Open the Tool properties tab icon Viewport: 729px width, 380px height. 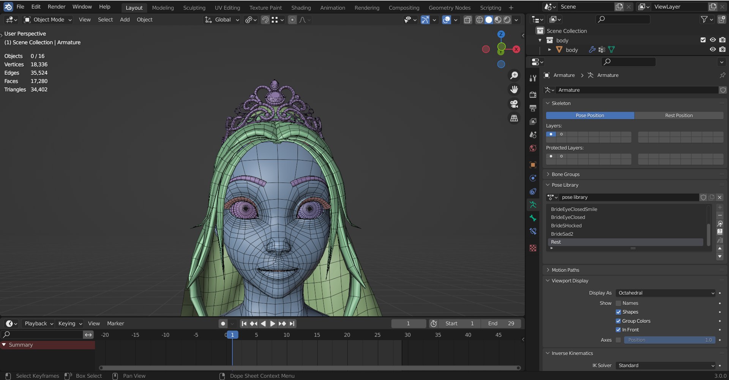(533, 78)
